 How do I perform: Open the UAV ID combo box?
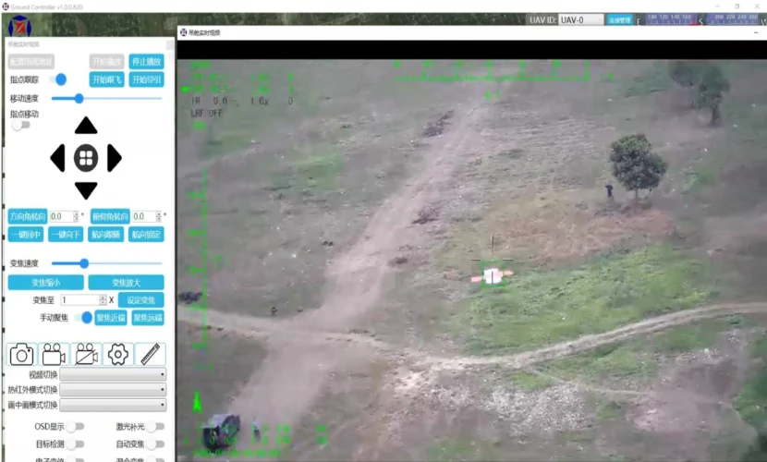click(580, 20)
